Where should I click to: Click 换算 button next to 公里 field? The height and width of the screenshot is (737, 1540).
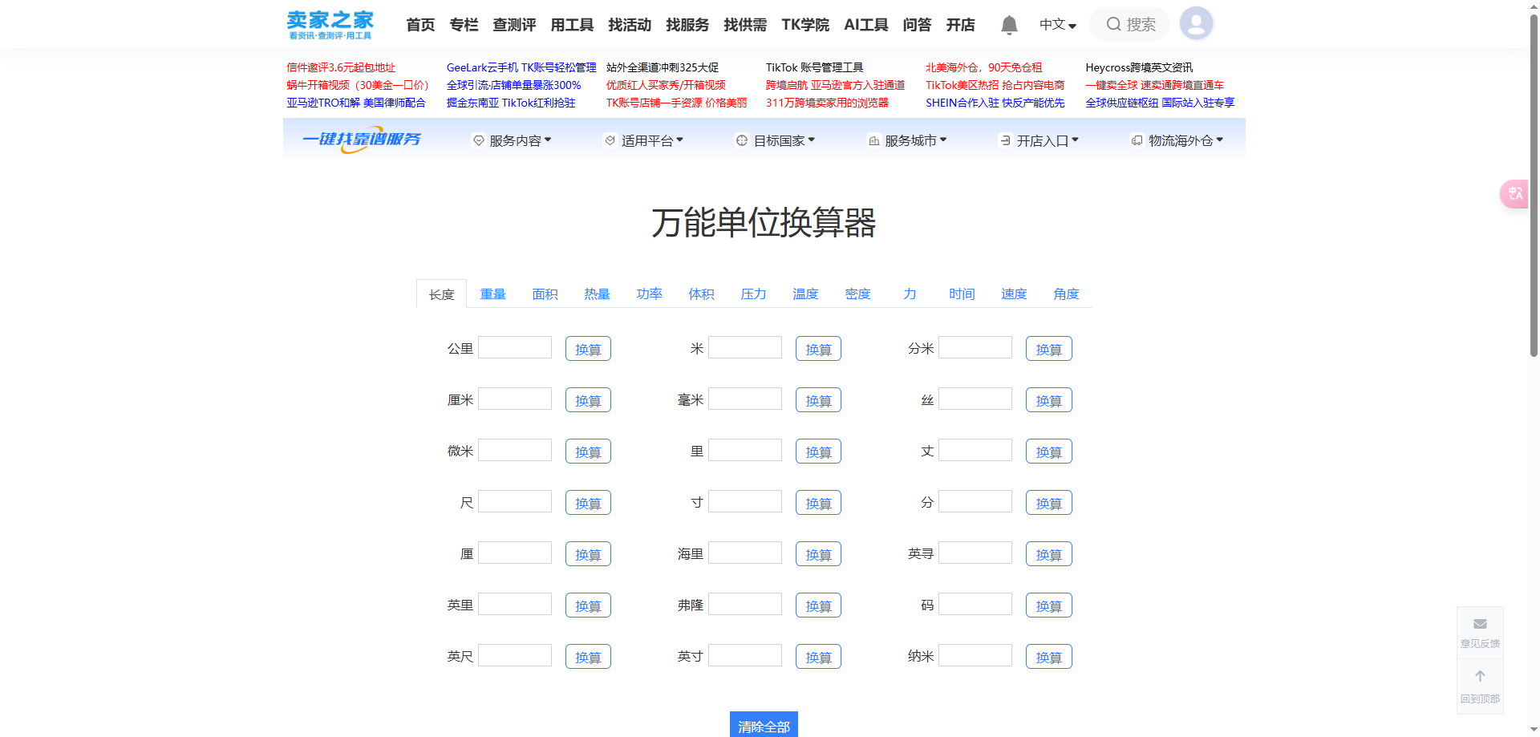pos(588,348)
